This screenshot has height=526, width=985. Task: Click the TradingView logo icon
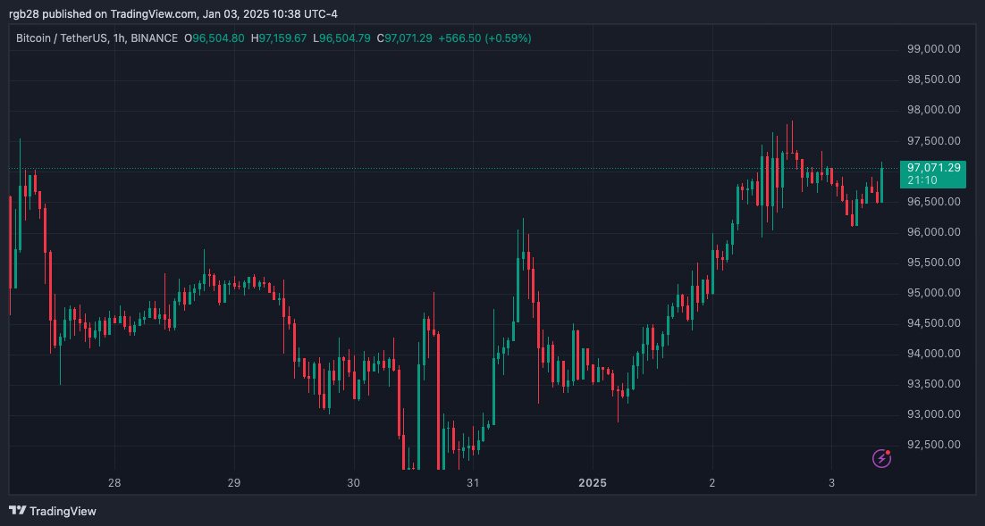(x=17, y=511)
